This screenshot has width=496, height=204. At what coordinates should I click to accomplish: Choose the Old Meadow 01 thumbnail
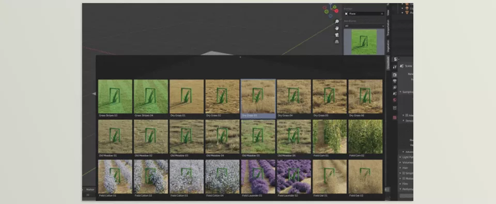[x=115, y=137]
